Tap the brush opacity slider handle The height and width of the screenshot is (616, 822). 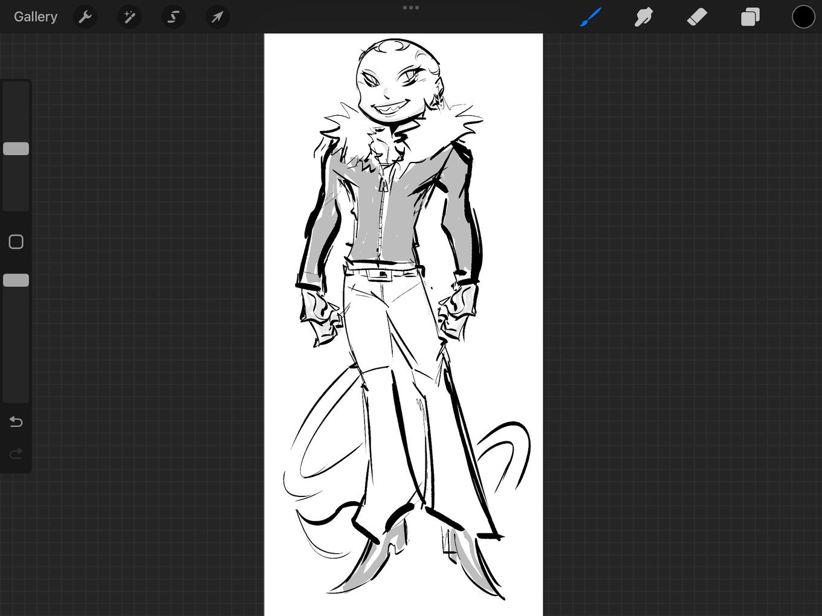click(x=16, y=280)
